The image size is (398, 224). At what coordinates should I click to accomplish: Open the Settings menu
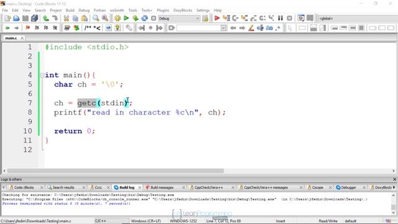[x=203, y=11]
